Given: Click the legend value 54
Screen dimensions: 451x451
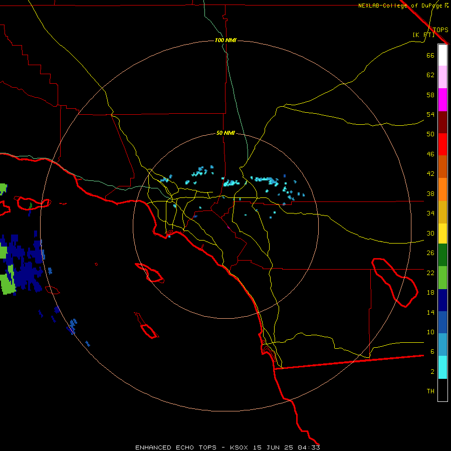Looking at the screenshot, I should (430, 114).
